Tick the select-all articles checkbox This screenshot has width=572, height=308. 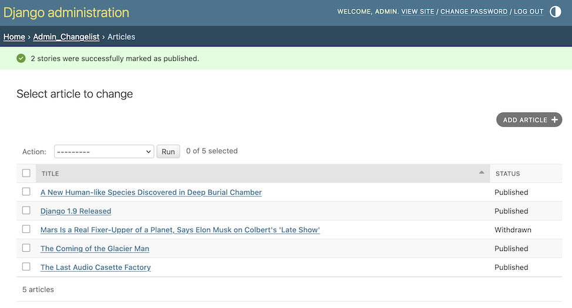(26, 173)
